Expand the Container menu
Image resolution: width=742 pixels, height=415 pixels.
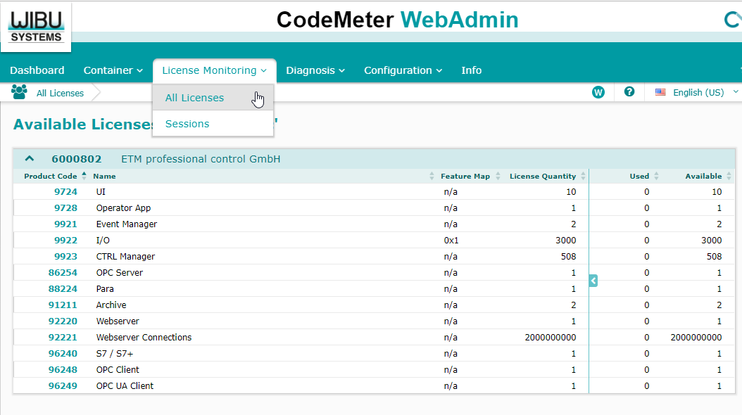[113, 70]
